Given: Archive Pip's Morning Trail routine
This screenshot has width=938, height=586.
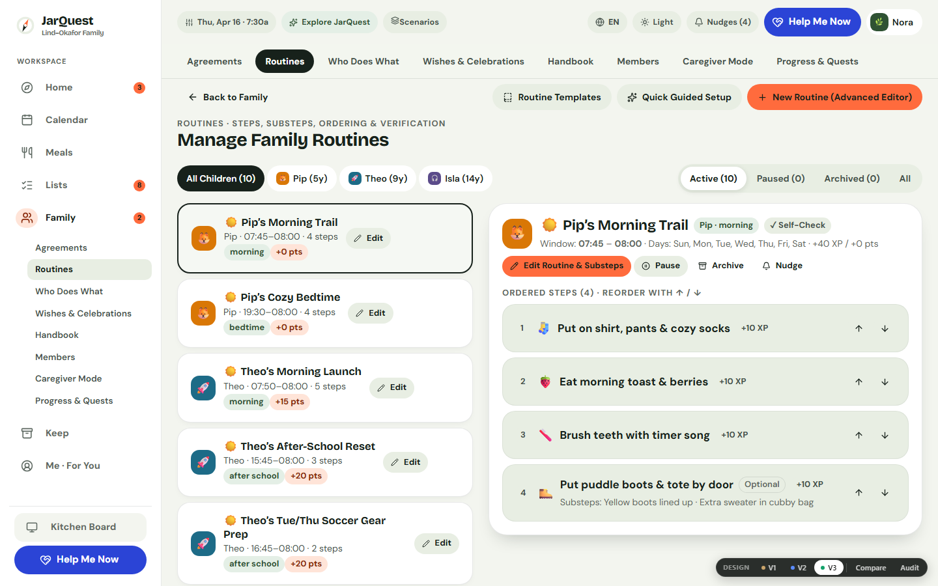Looking at the screenshot, I should 720,266.
